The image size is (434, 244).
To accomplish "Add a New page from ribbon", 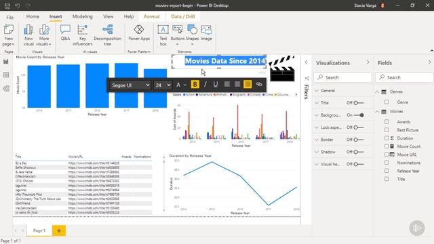I will pos(9,35).
